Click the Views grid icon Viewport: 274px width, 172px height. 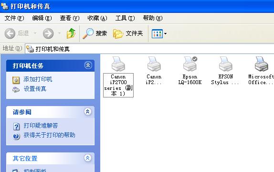157,33
